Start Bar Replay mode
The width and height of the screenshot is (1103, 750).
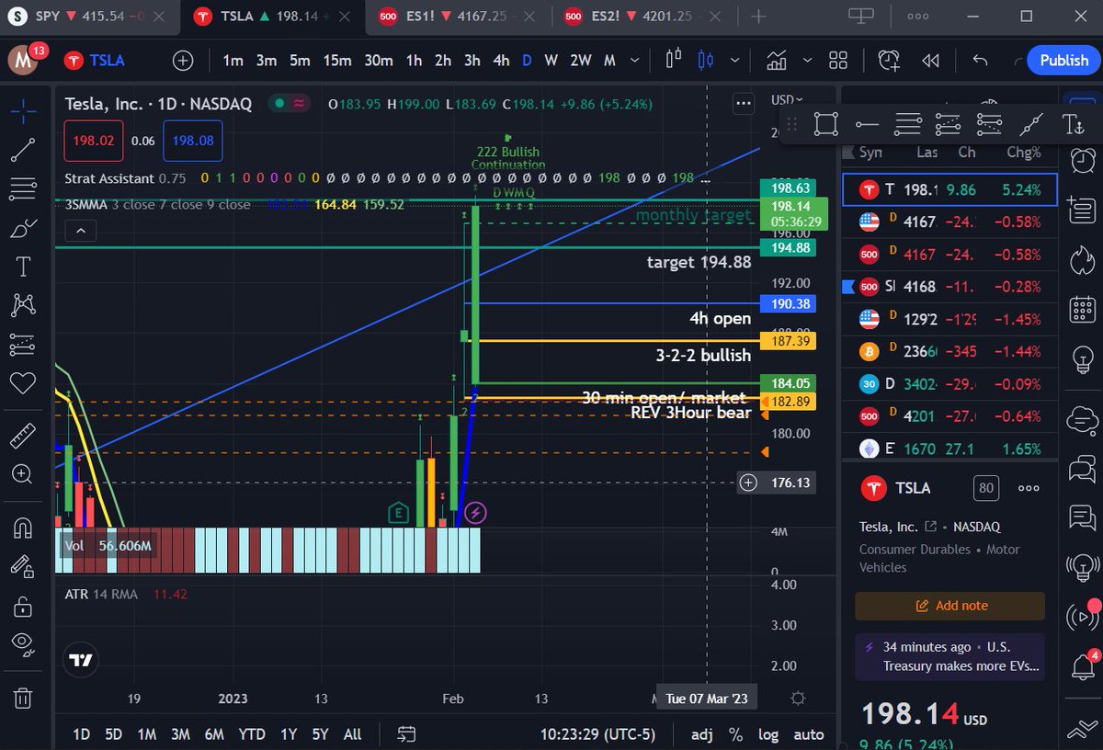[x=930, y=60]
